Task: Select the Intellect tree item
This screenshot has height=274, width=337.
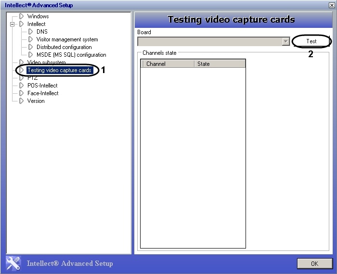Action: point(36,24)
